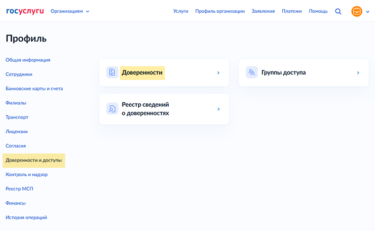Open Контроль и надзор section
The height and width of the screenshot is (231, 375).
point(27,175)
